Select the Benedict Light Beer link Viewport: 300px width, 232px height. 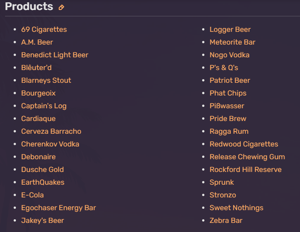tap(55, 55)
